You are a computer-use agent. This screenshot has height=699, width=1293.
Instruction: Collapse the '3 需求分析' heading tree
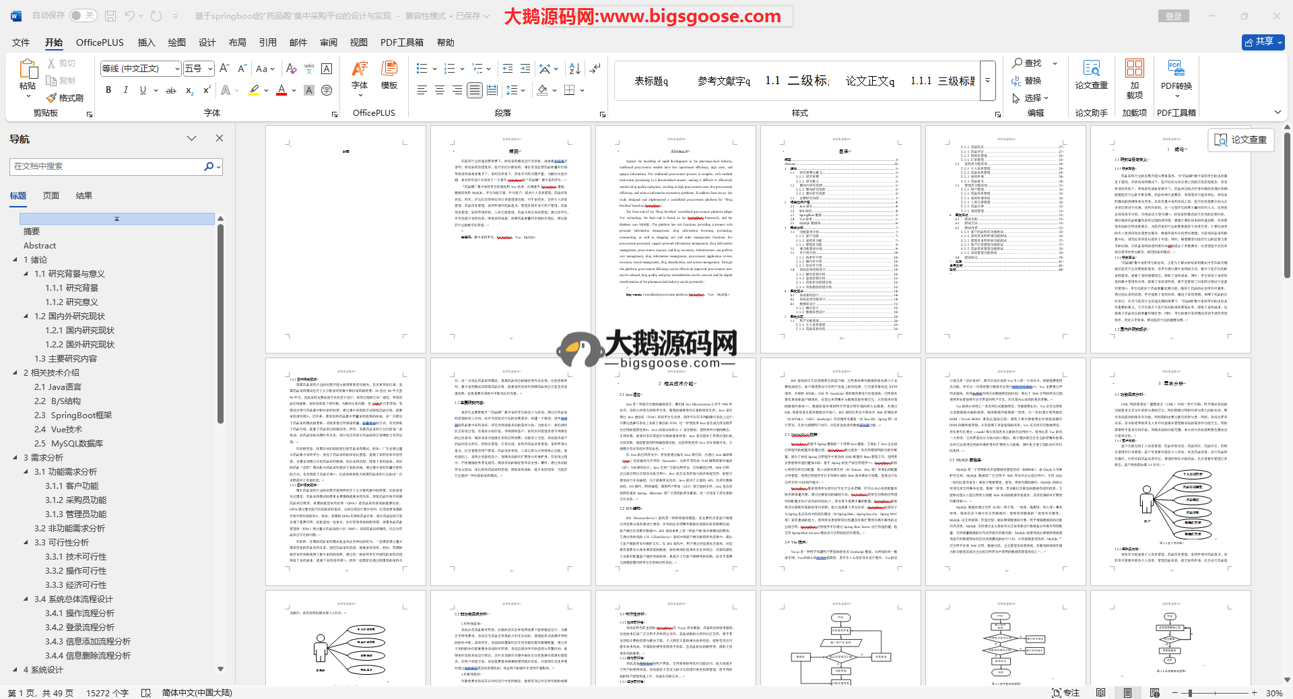[x=15, y=458]
